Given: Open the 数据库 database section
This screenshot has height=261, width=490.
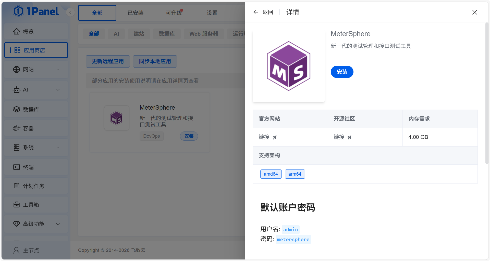Looking at the screenshot, I should click(36, 110).
